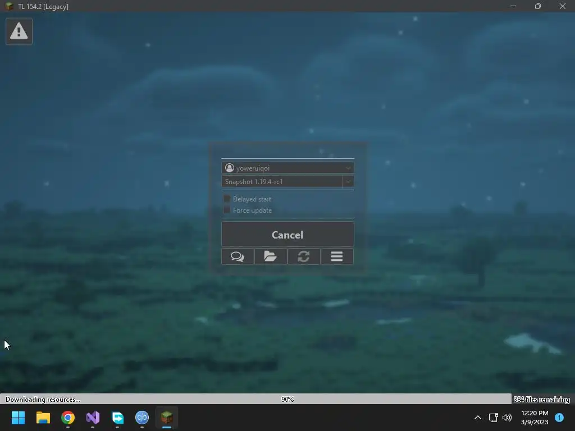This screenshot has width=575, height=431.
Task: Open the volume speaker tray icon
Action: 507,418
